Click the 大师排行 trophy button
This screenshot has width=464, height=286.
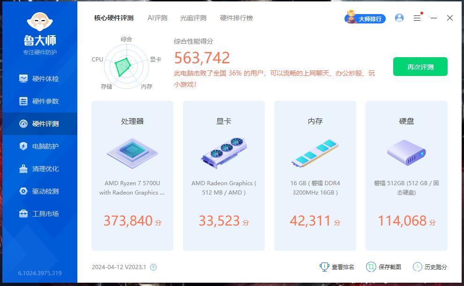[x=366, y=18]
